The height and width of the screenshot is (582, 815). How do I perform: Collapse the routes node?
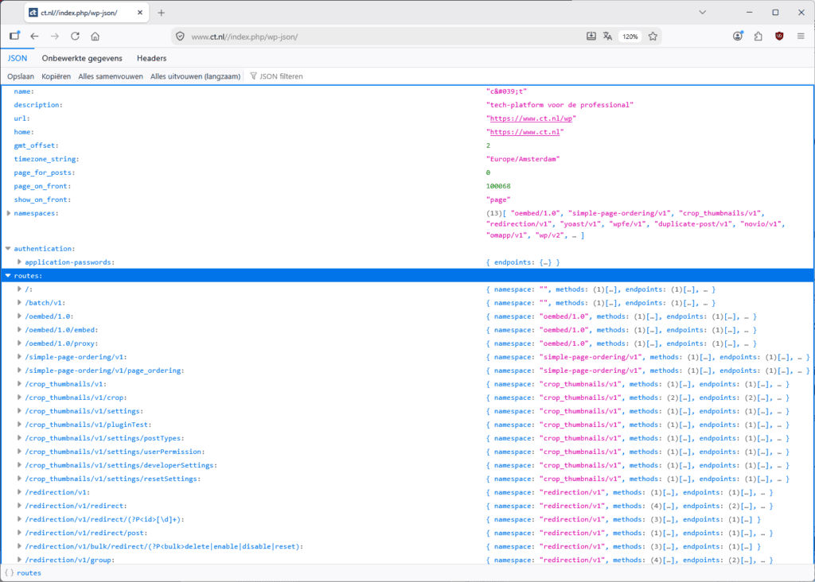click(8, 276)
